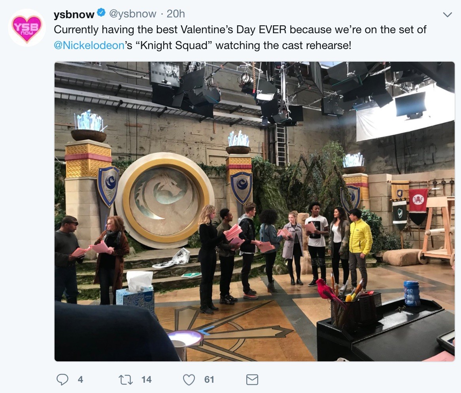Open the ysbnow display name profile
The width and height of the screenshot is (461, 393).
[74, 14]
